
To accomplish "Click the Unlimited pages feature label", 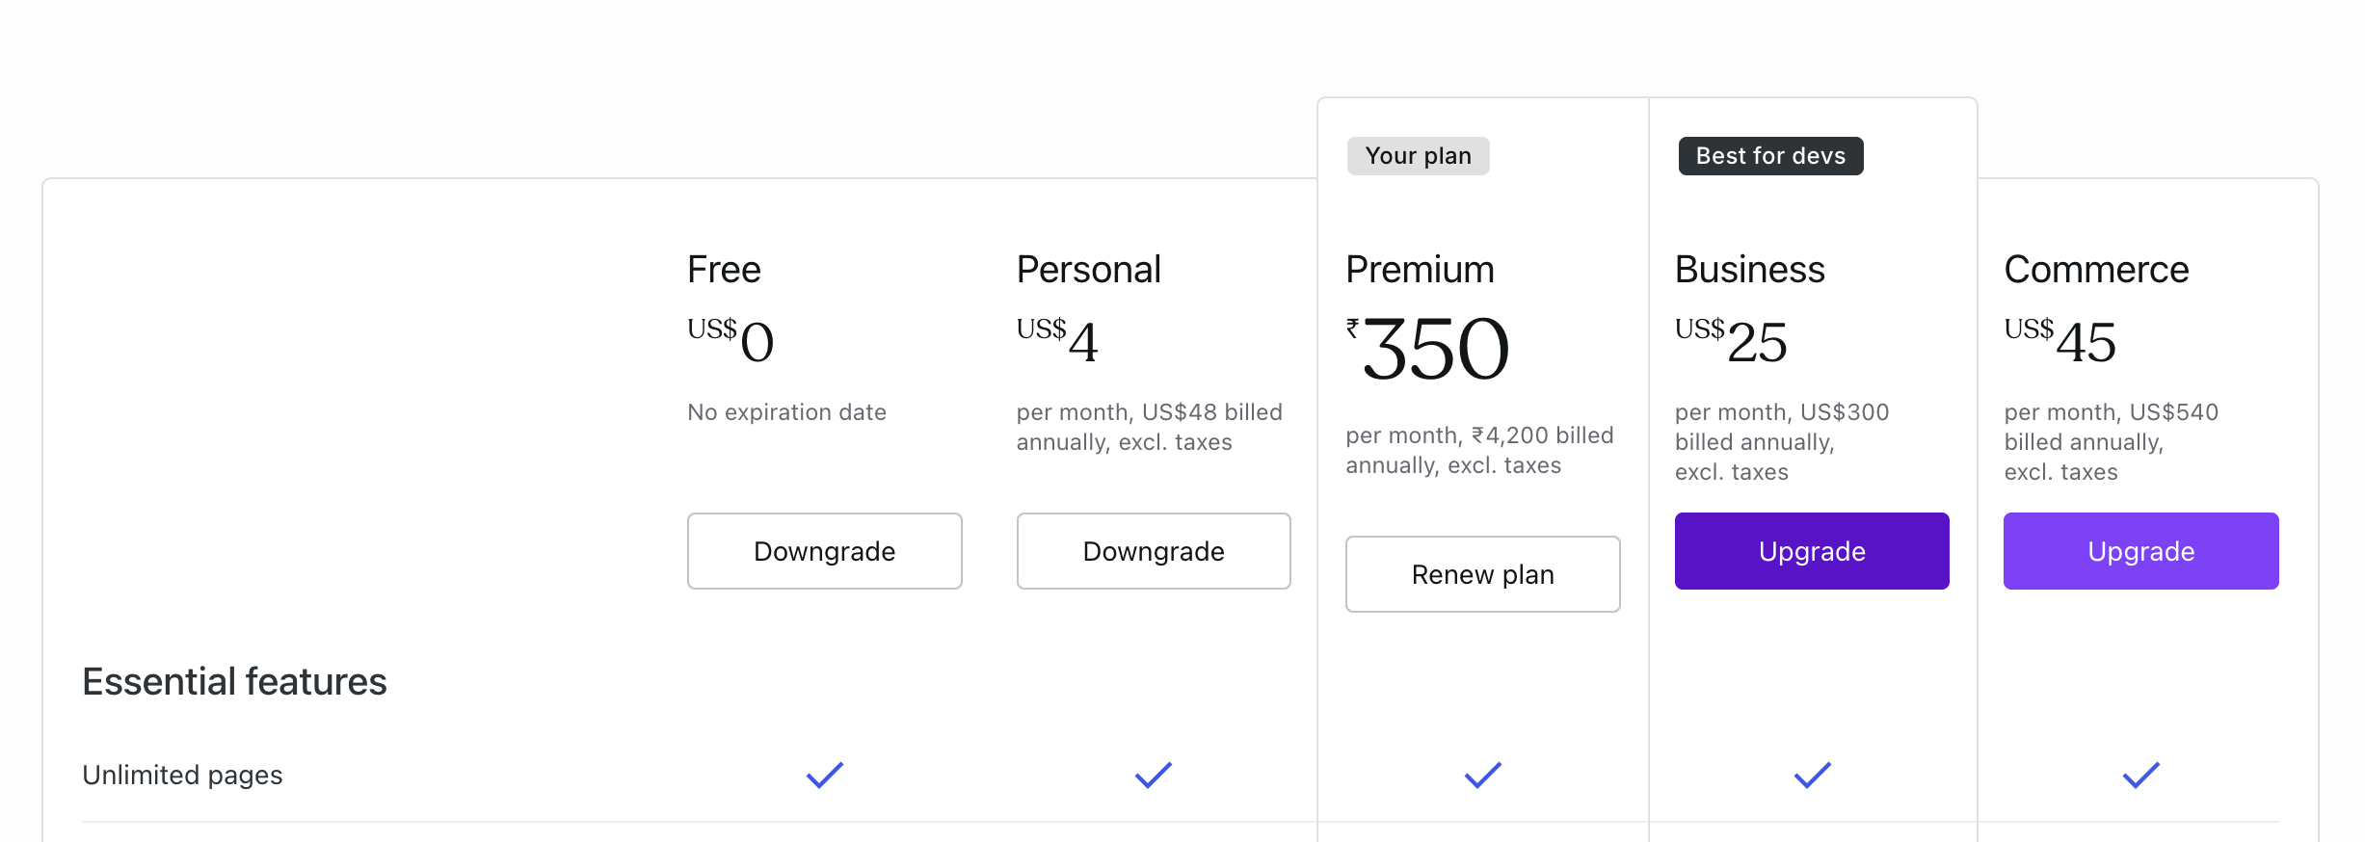I will pyautogui.click(x=182, y=776).
